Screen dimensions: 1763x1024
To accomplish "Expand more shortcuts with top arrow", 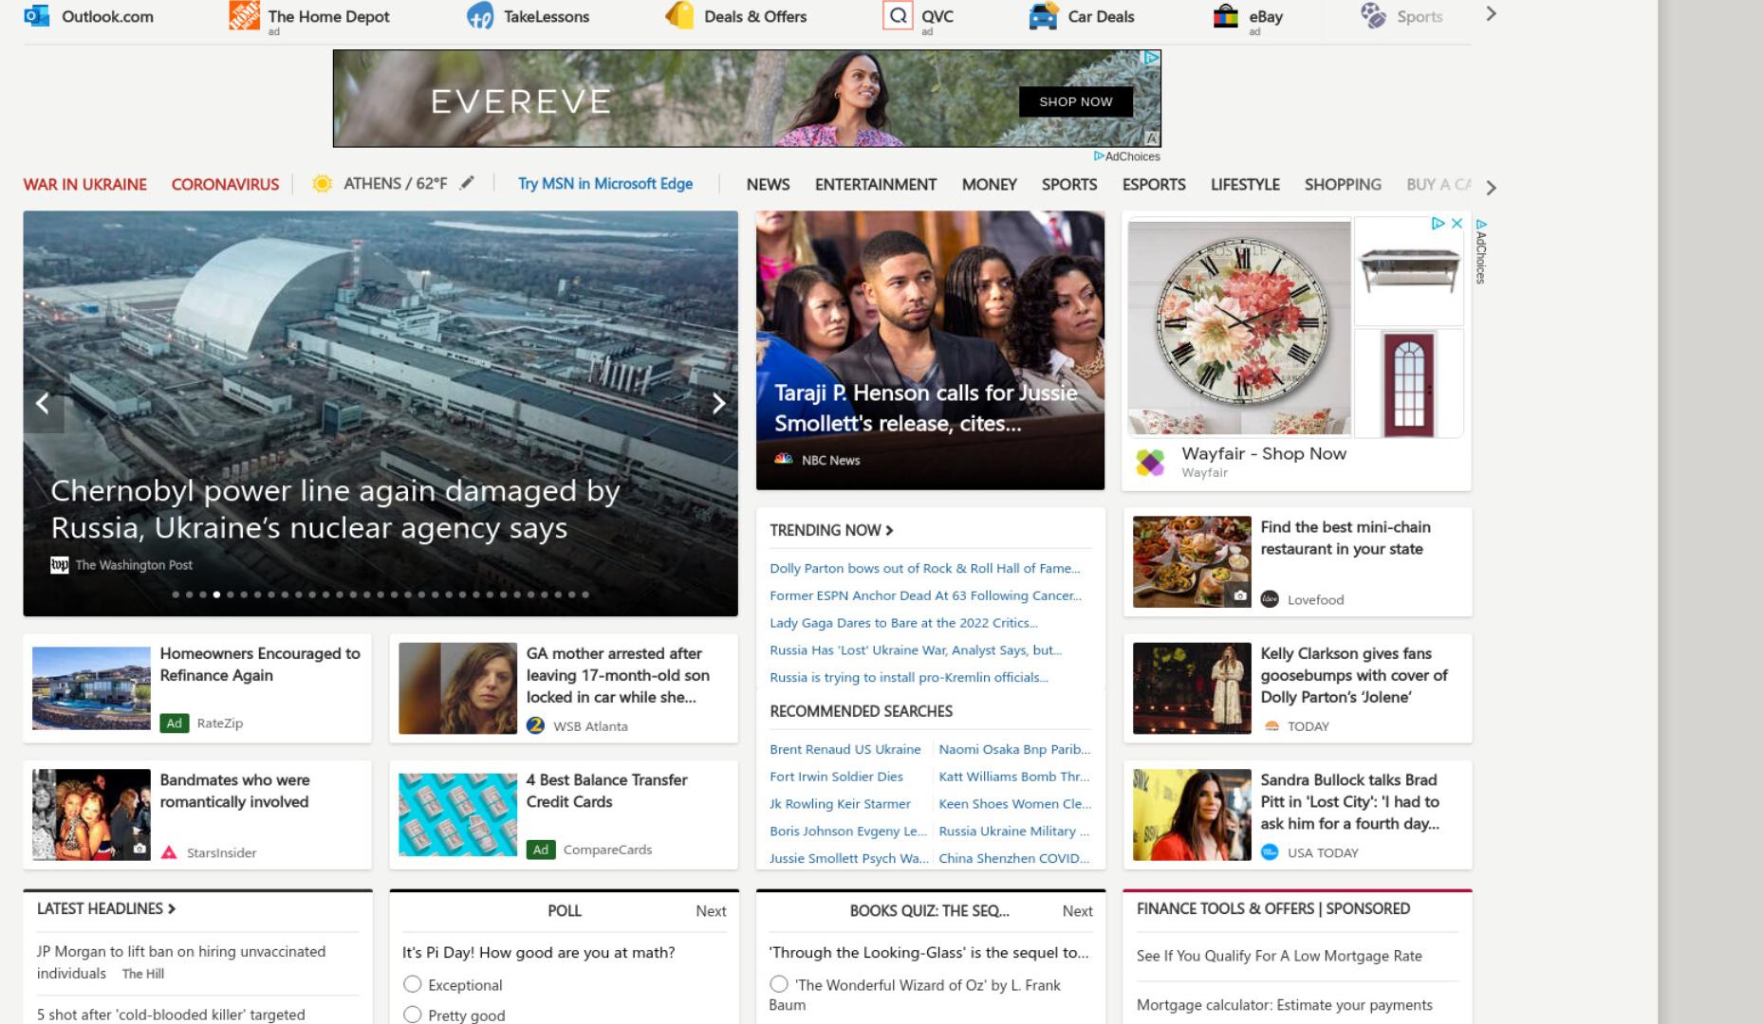I will [1491, 14].
